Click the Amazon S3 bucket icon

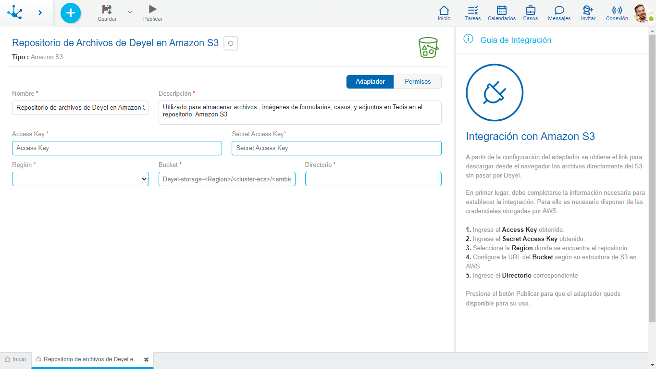tap(428, 48)
